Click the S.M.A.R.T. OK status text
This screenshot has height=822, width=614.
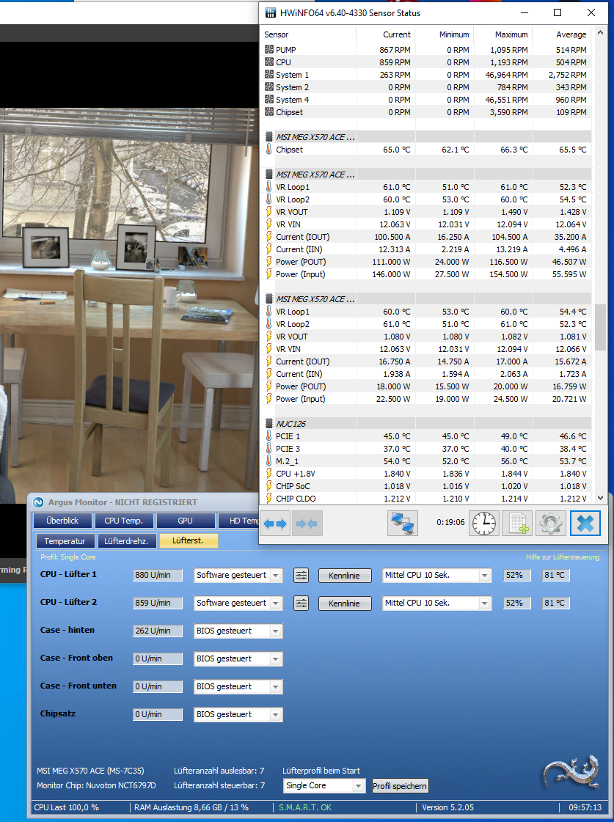pos(305,807)
